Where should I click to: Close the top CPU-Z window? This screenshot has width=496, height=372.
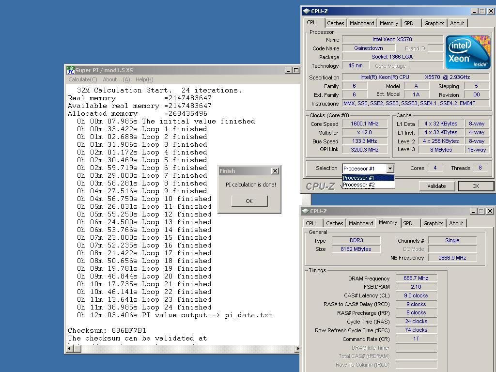tap(491, 11)
